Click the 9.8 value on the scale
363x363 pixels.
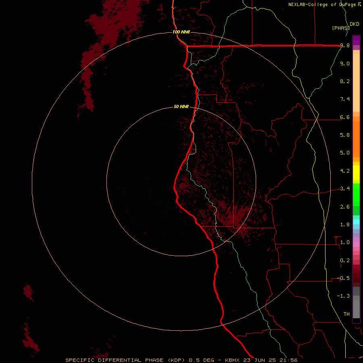(x=345, y=46)
